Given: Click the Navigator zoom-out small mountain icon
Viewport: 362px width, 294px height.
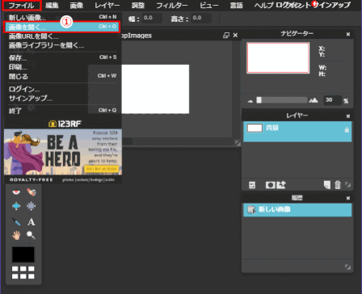Looking at the screenshot, I should click(x=250, y=101).
